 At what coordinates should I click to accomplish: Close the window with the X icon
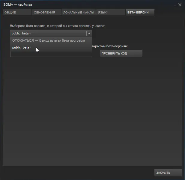(180, 5)
